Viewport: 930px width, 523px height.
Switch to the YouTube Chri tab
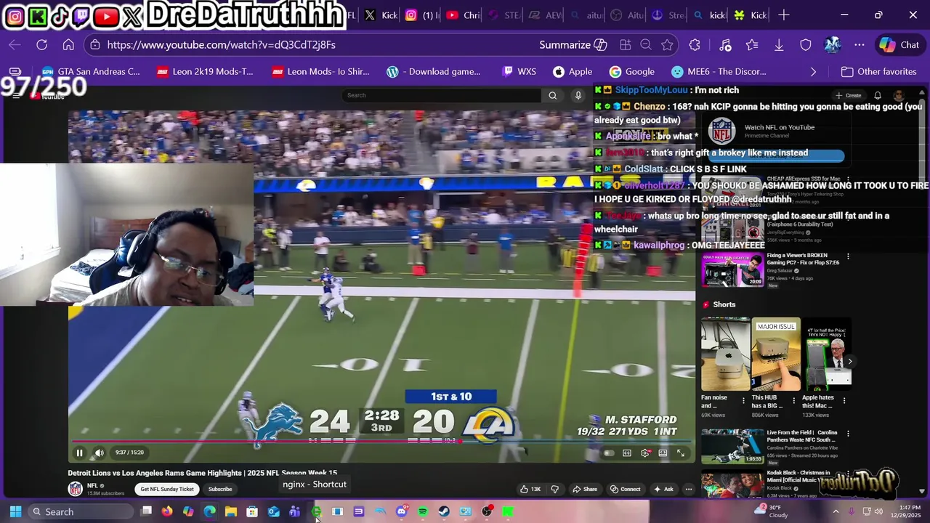[462, 15]
